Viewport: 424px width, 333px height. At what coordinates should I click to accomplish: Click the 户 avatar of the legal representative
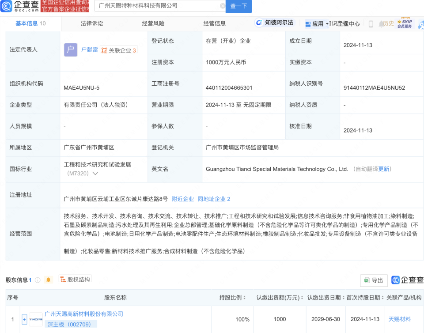pyautogui.click(x=71, y=50)
